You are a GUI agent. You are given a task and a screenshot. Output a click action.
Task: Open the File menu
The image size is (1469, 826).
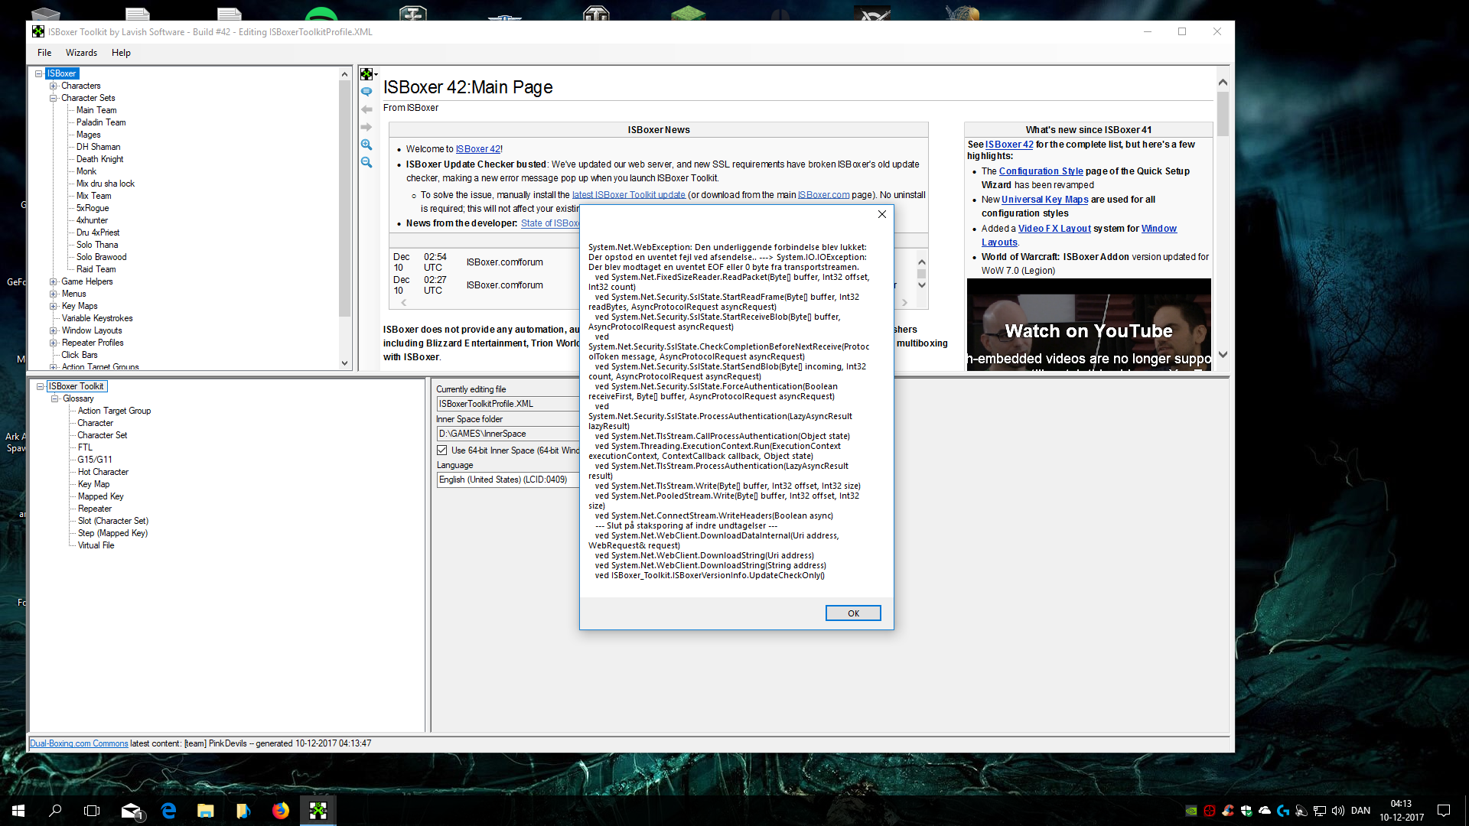44,53
